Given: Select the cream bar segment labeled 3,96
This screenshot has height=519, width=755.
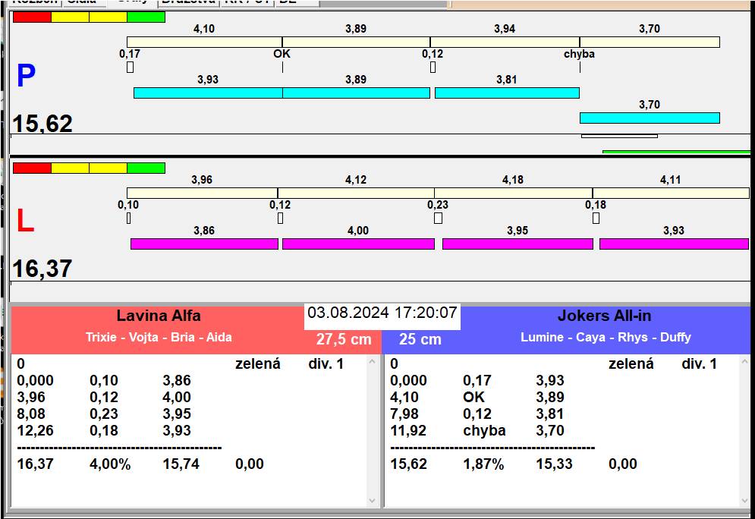Looking at the screenshot, I should [203, 193].
